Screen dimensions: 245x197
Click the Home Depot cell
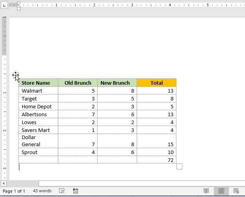point(39,106)
